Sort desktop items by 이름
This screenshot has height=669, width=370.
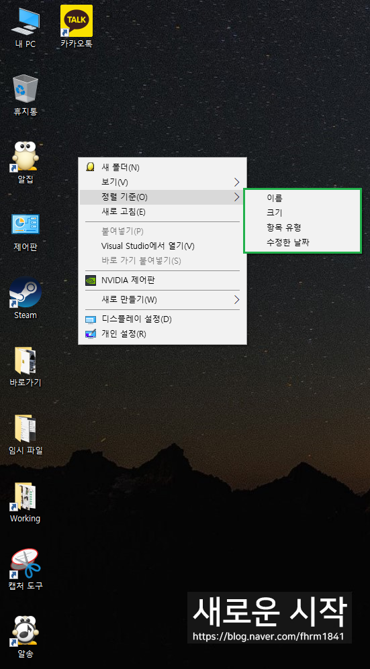click(275, 197)
